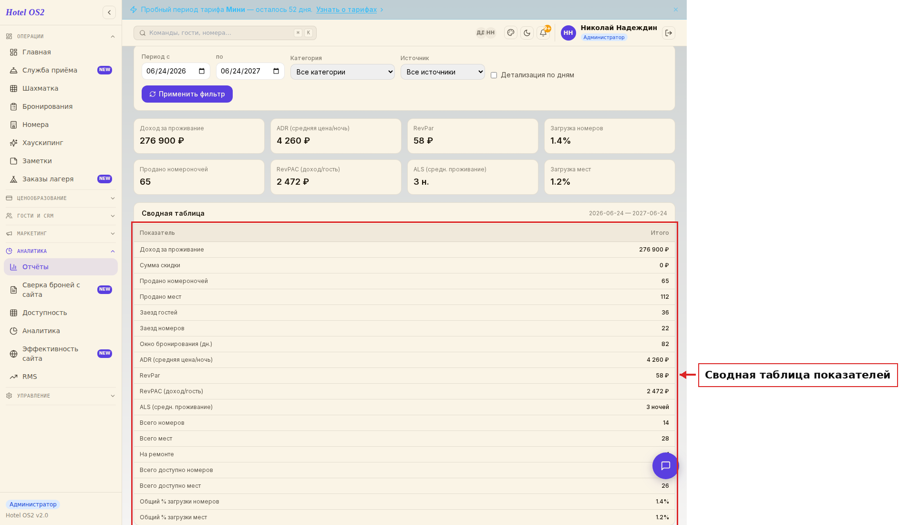Image resolution: width=909 pixels, height=525 pixels.
Task: Click 'Применить фильтр' button
Action: [x=187, y=94]
